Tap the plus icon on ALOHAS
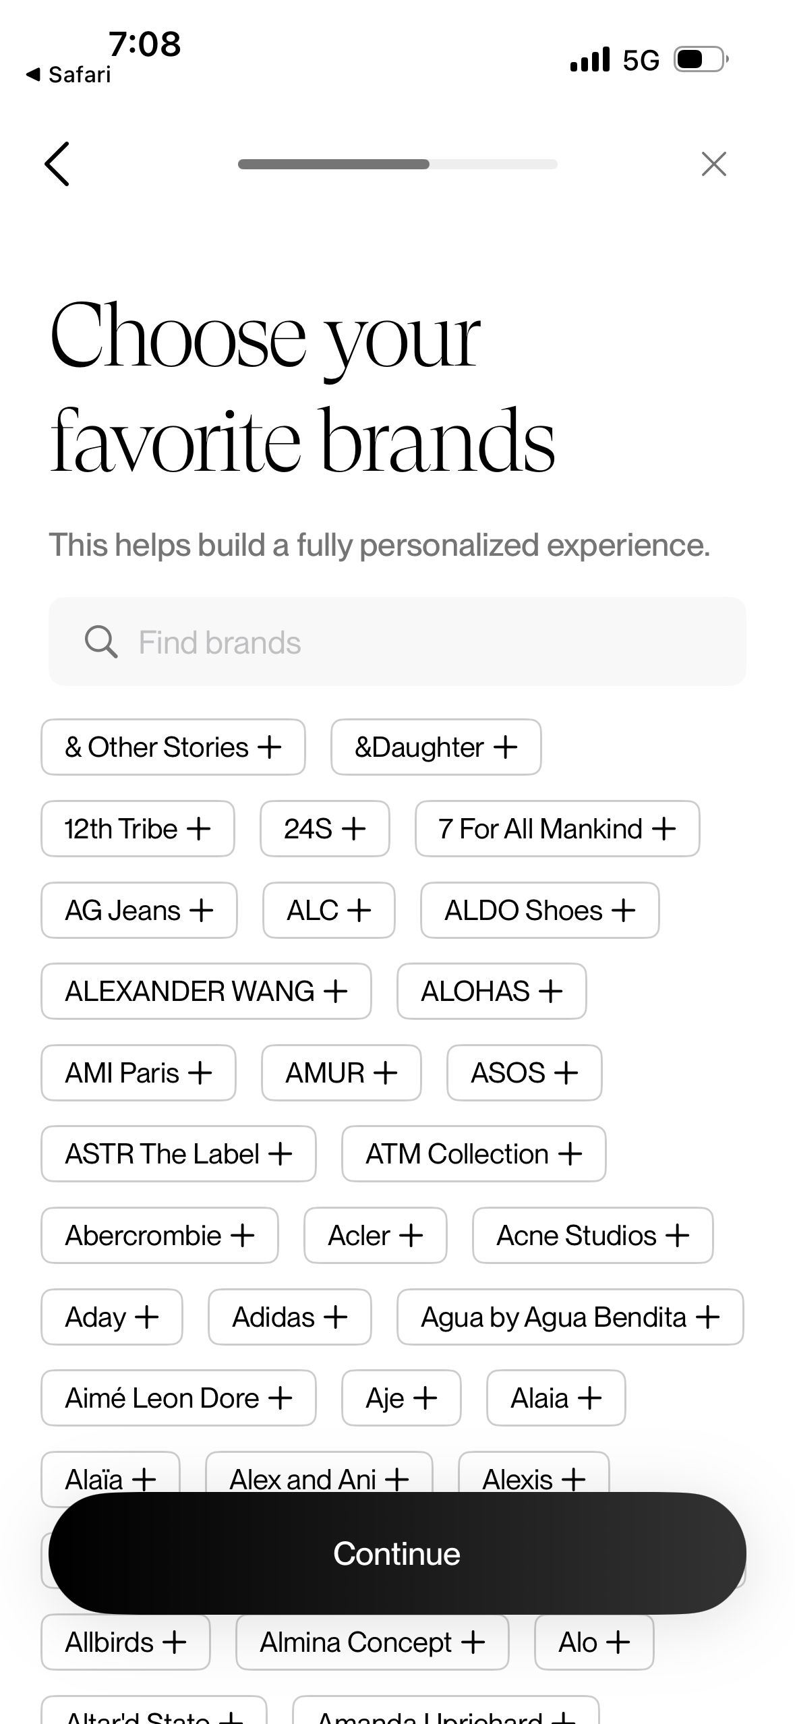 click(550, 991)
